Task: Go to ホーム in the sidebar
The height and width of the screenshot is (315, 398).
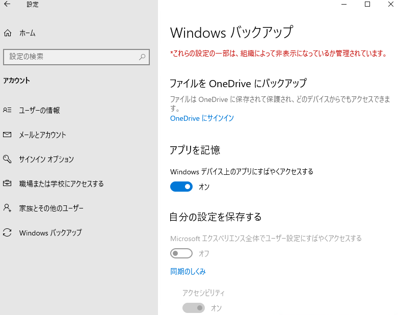Action: click(x=28, y=33)
